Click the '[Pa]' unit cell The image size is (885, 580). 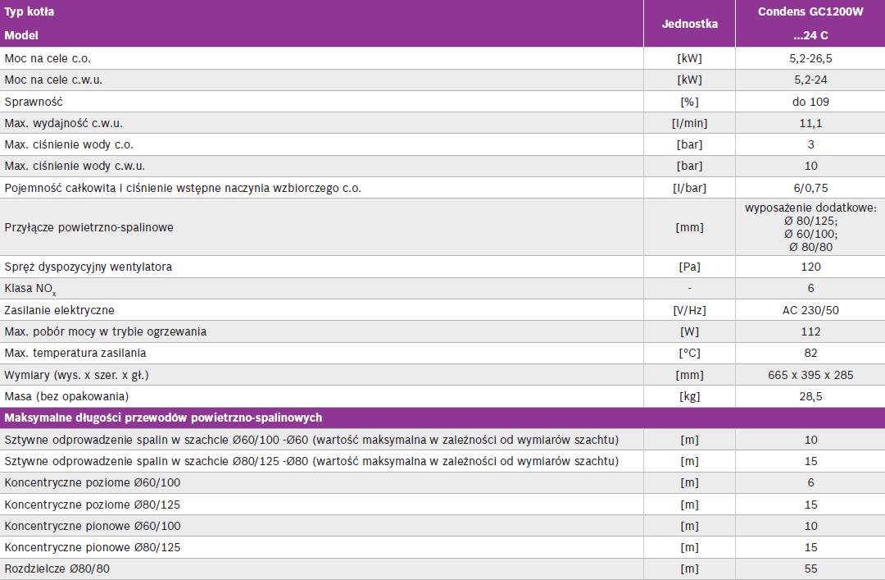[689, 267]
